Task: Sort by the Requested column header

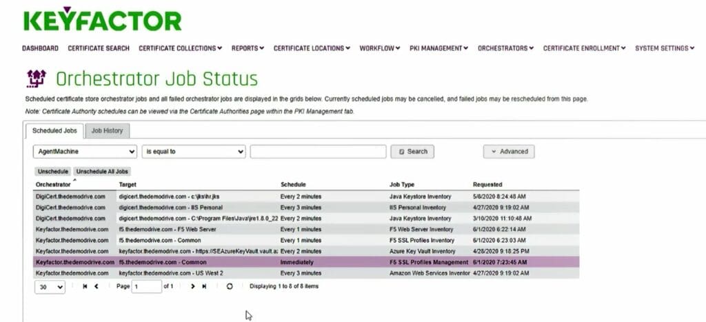Action: [x=487, y=185]
